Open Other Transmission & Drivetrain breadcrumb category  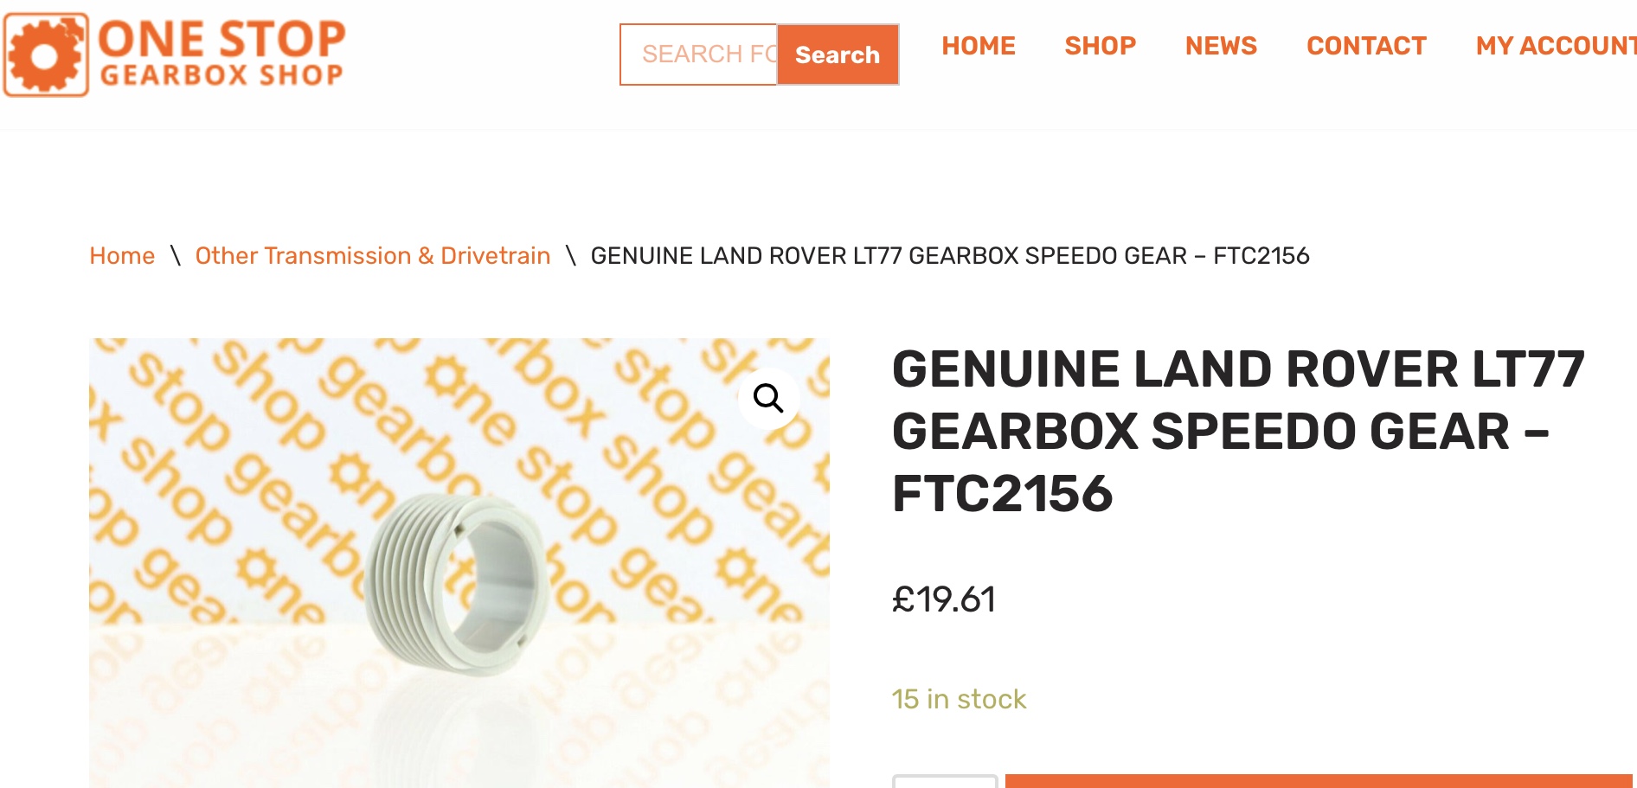click(x=373, y=256)
